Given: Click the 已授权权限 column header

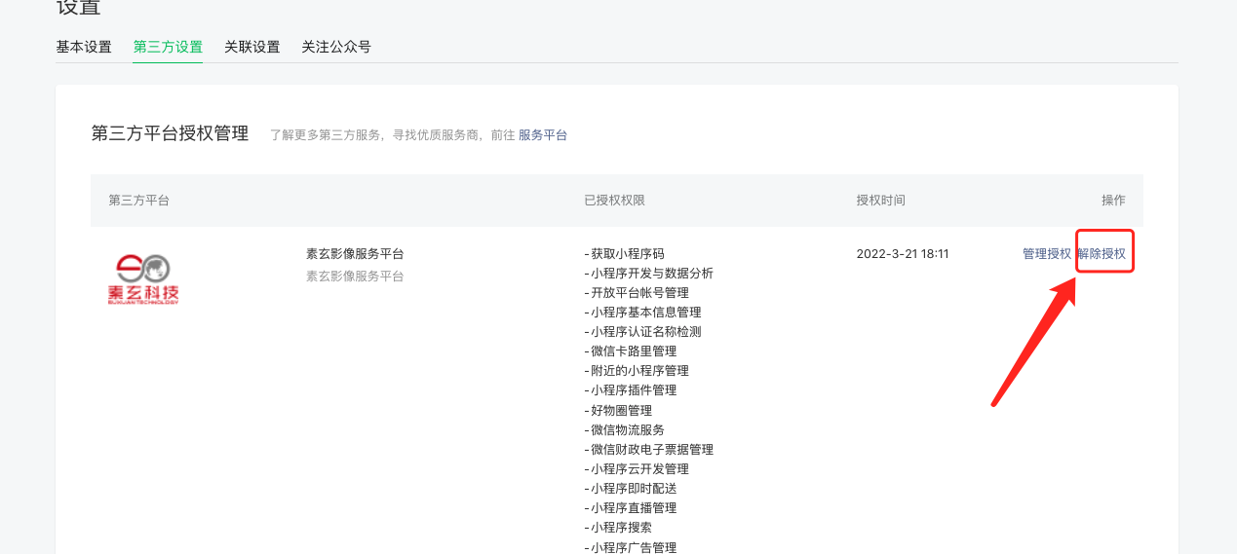Looking at the screenshot, I should (x=614, y=201).
